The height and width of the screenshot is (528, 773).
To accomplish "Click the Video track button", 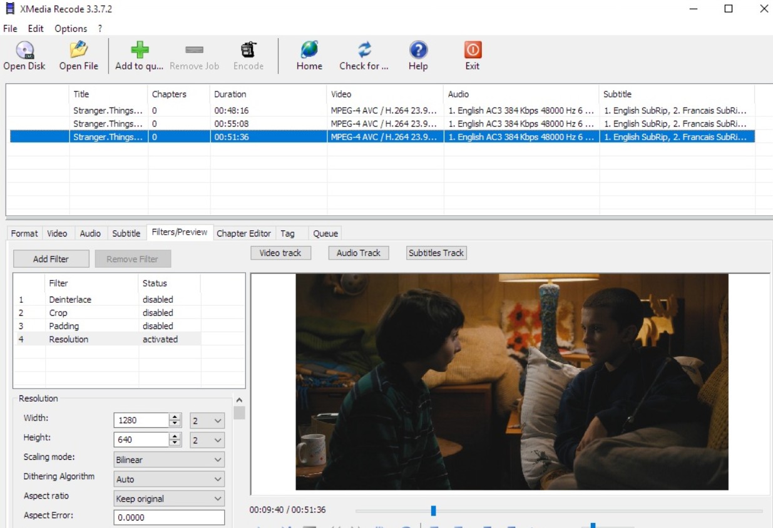I will click(280, 253).
